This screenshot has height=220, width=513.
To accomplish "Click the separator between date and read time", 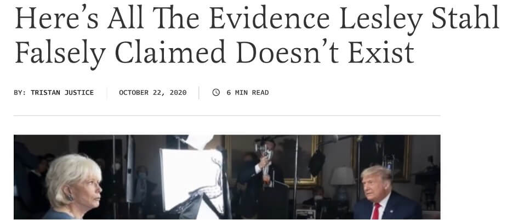I will click(x=199, y=93).
